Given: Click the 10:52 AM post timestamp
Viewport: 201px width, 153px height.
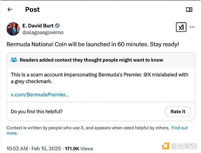Looking at the screenshot, I should tap(18, 148).
